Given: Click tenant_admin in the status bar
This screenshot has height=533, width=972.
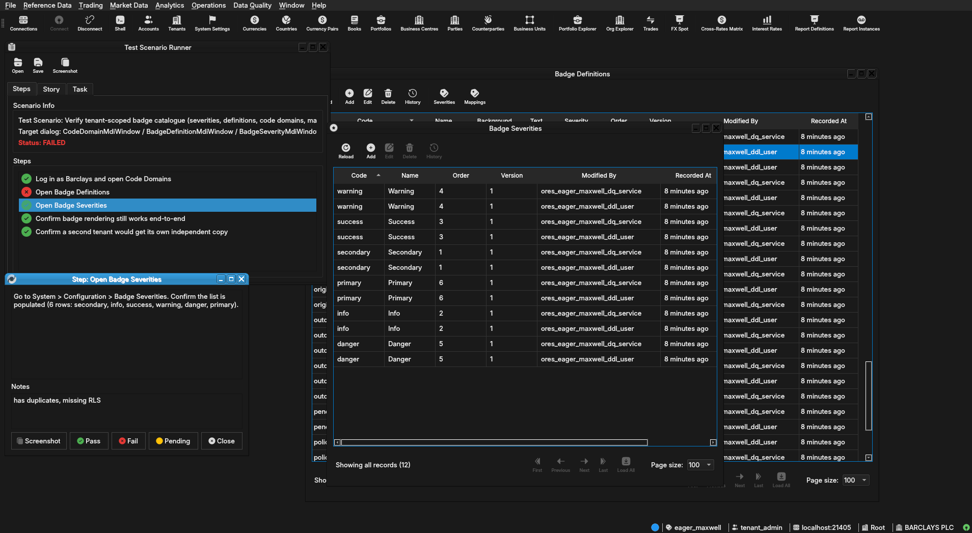Looking at the screenshot, I should click(757, 527).
